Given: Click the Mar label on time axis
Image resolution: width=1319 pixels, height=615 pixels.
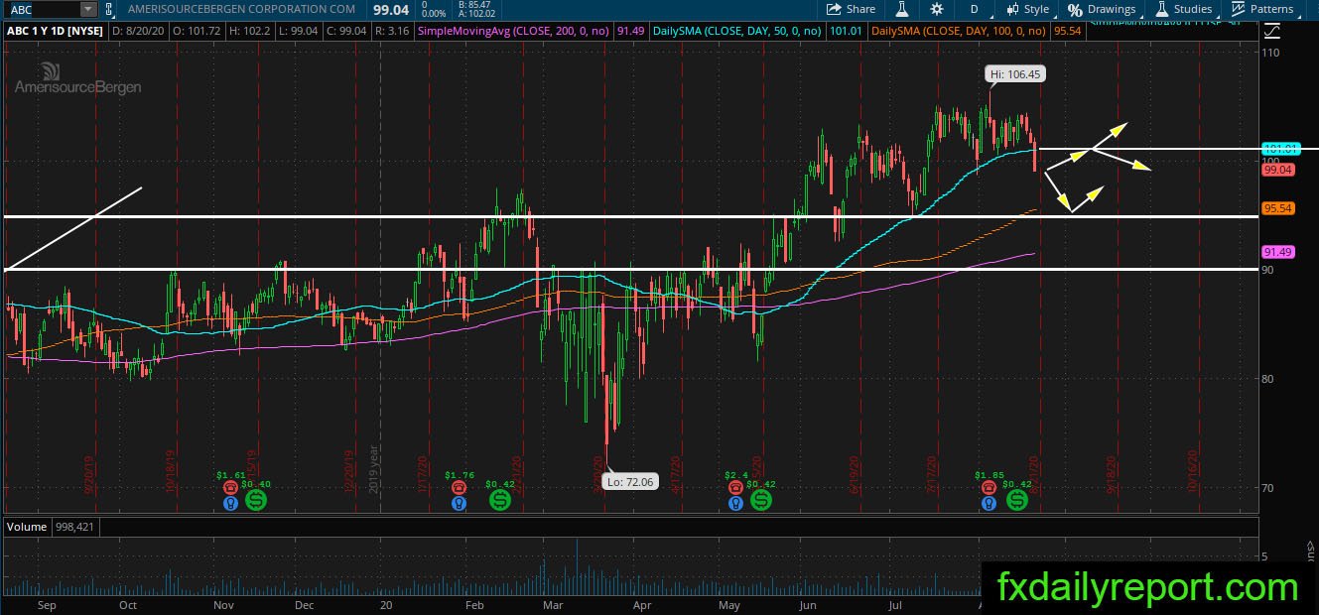Looking at the screenshot, I should [x=553, y=604].
